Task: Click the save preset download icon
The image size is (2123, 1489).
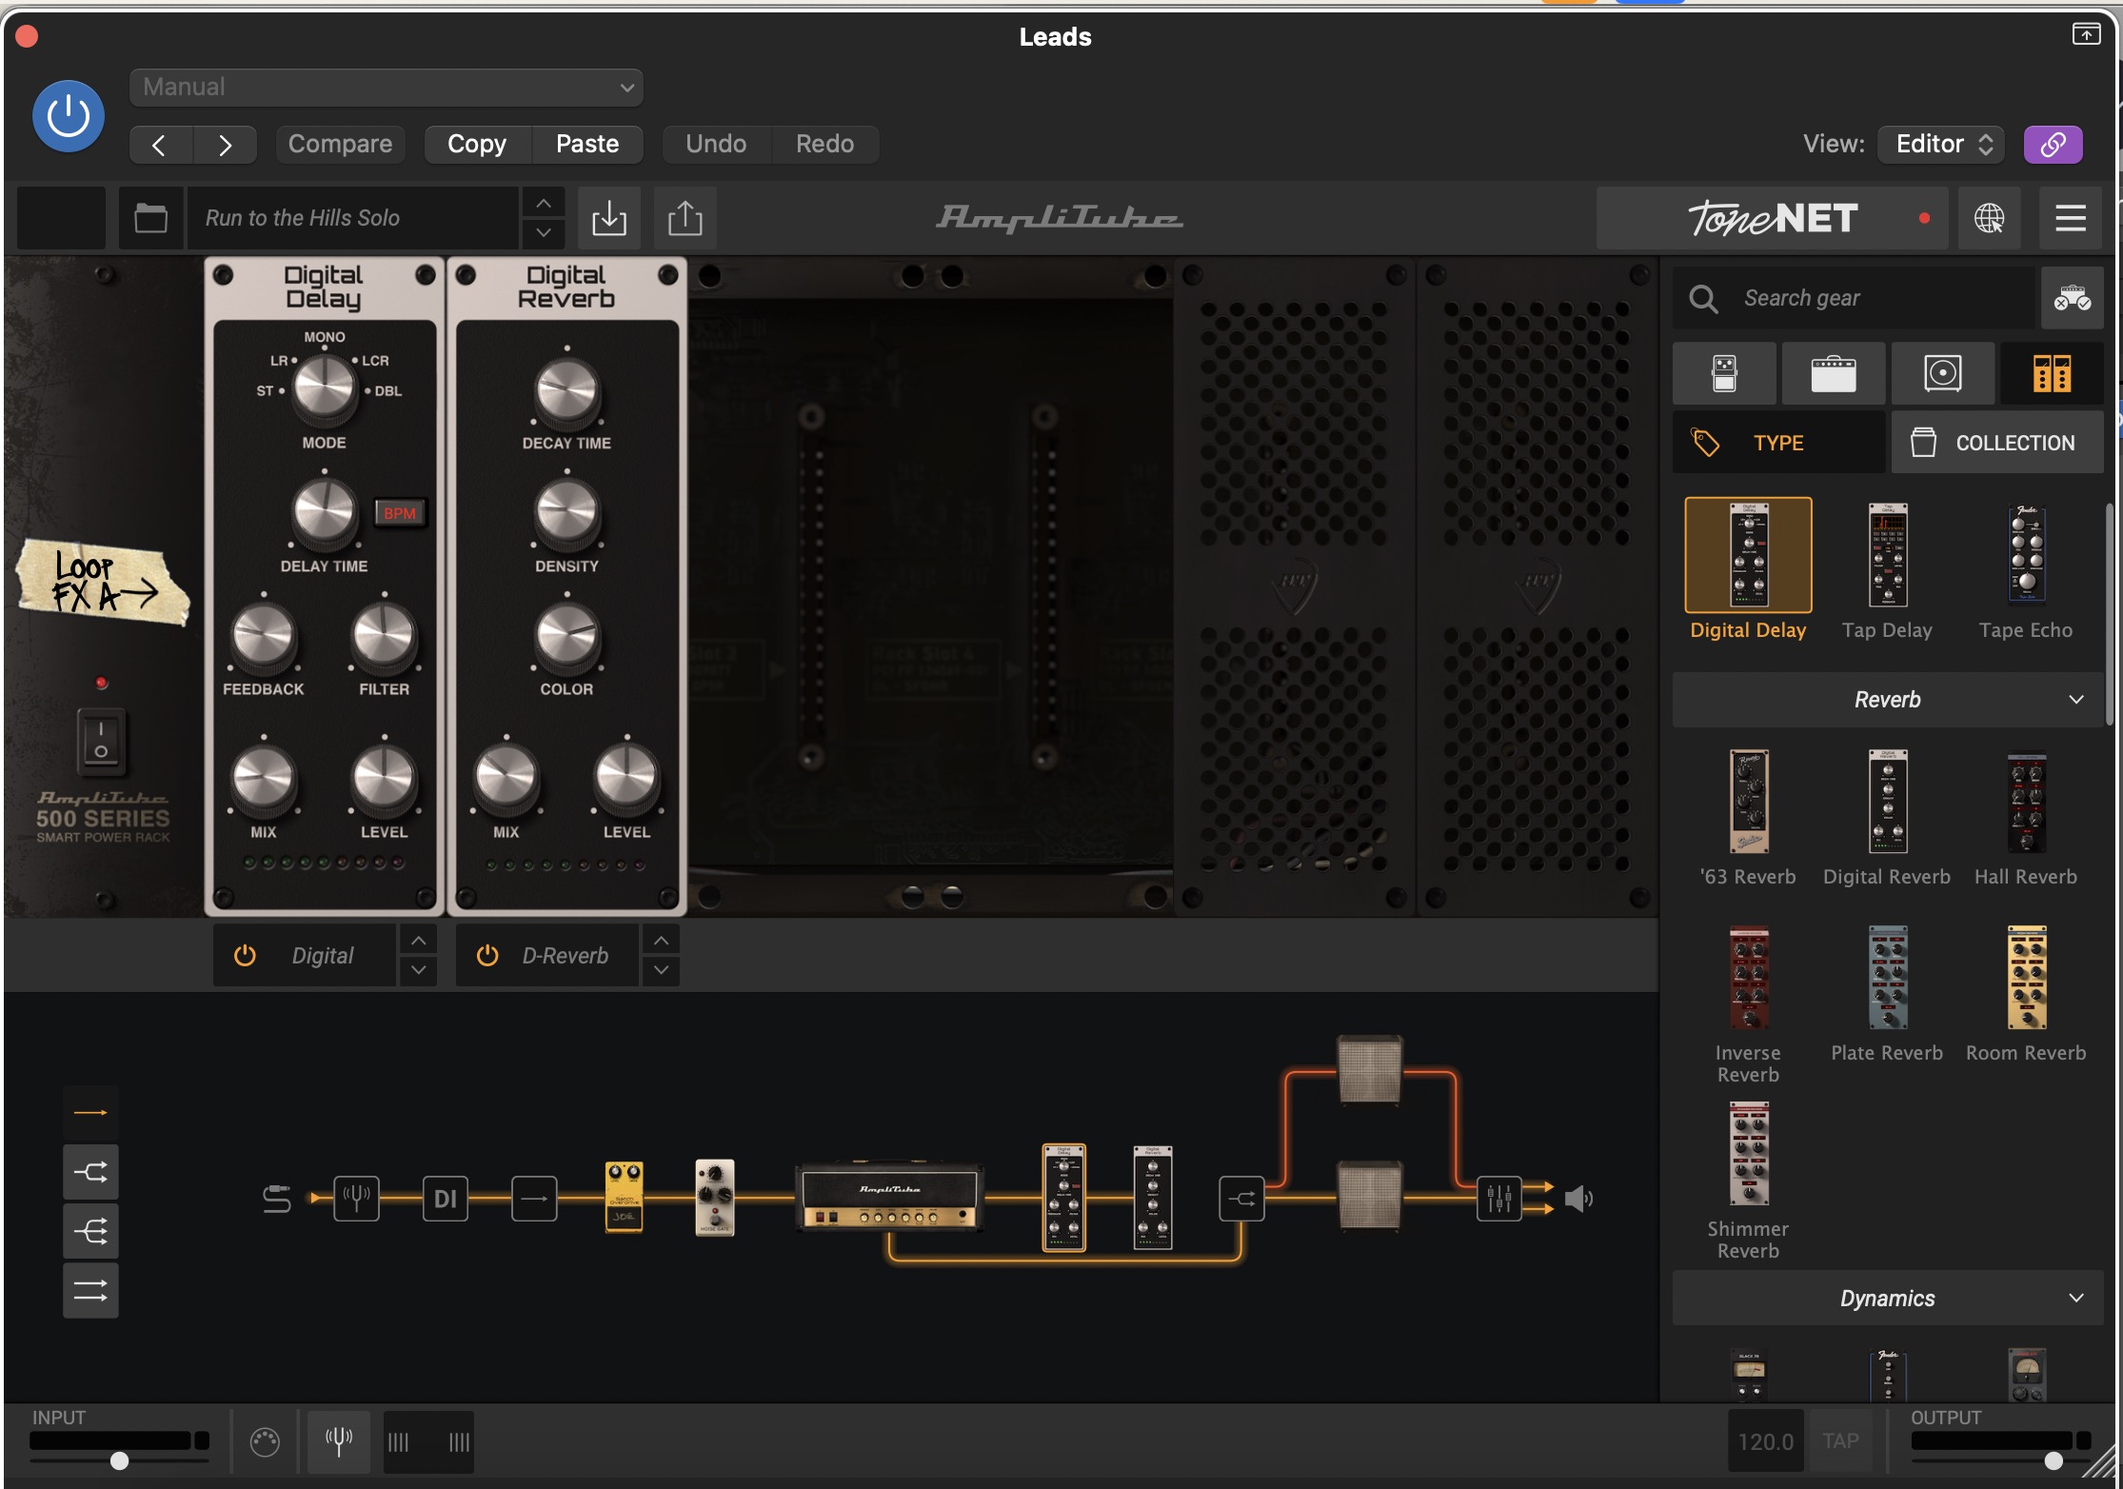Action: coord(609,218)
